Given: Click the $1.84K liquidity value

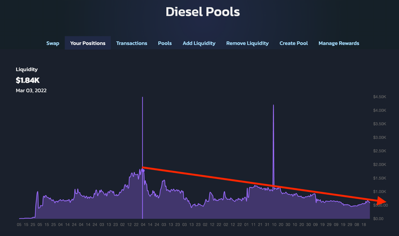Looking at the screenshot, I should click(x=28, y=80).
